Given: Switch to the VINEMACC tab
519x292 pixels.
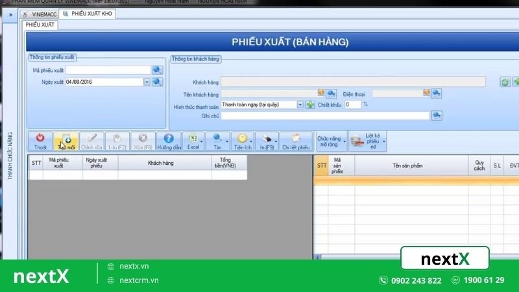Looking at the screenshot, I should (x=40, y=14).
